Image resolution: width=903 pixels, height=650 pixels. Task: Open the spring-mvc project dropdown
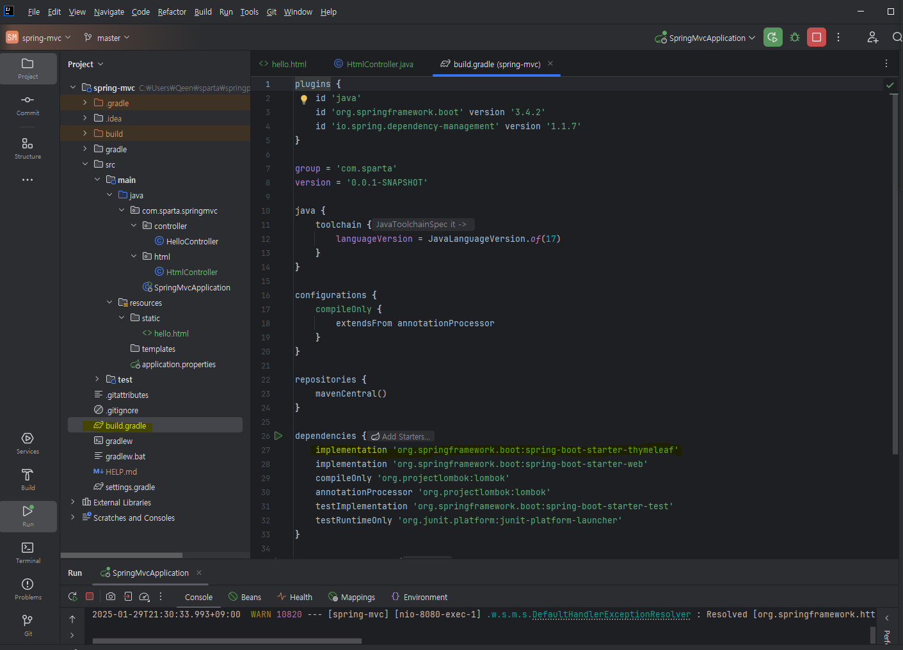point(40,38)
